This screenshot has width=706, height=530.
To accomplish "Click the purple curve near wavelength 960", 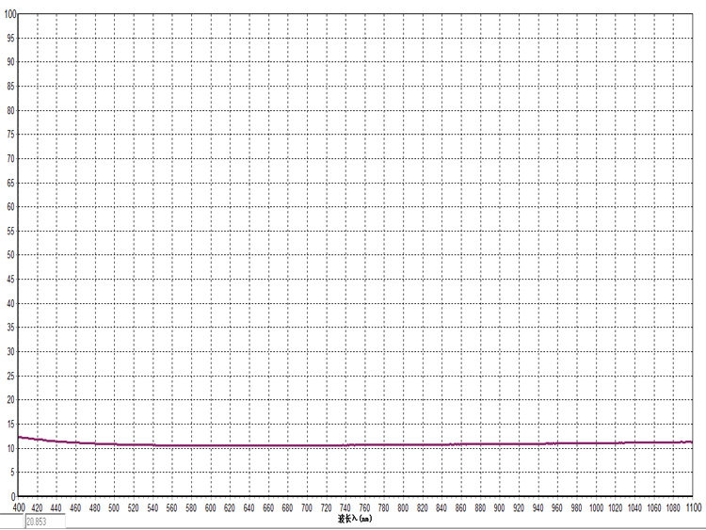I will pyautogui.click(x=557, y=443).
